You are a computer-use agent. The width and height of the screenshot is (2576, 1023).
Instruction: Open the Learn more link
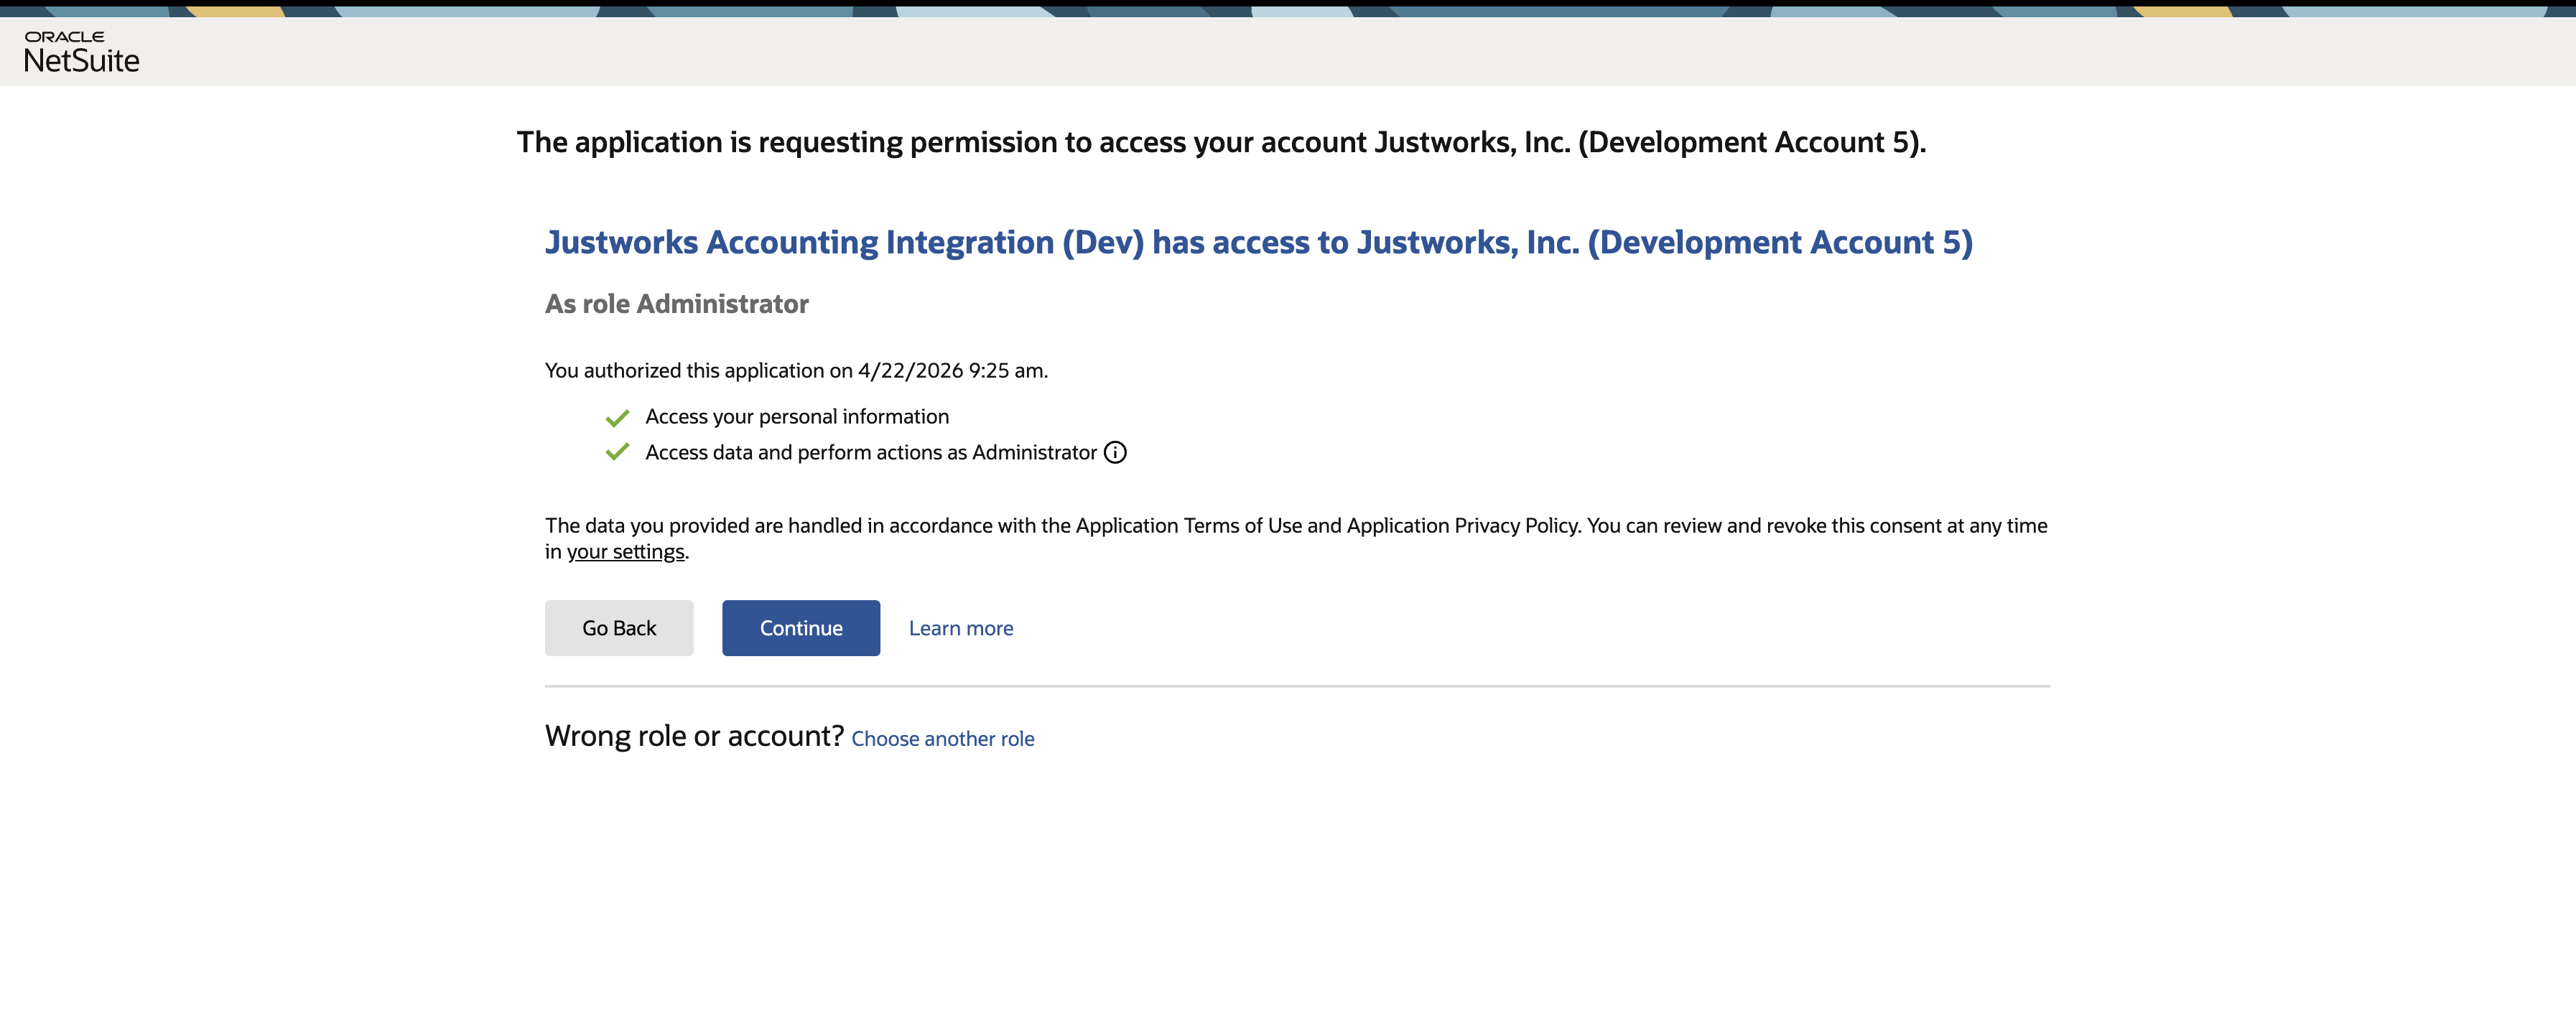pos(961,628)
